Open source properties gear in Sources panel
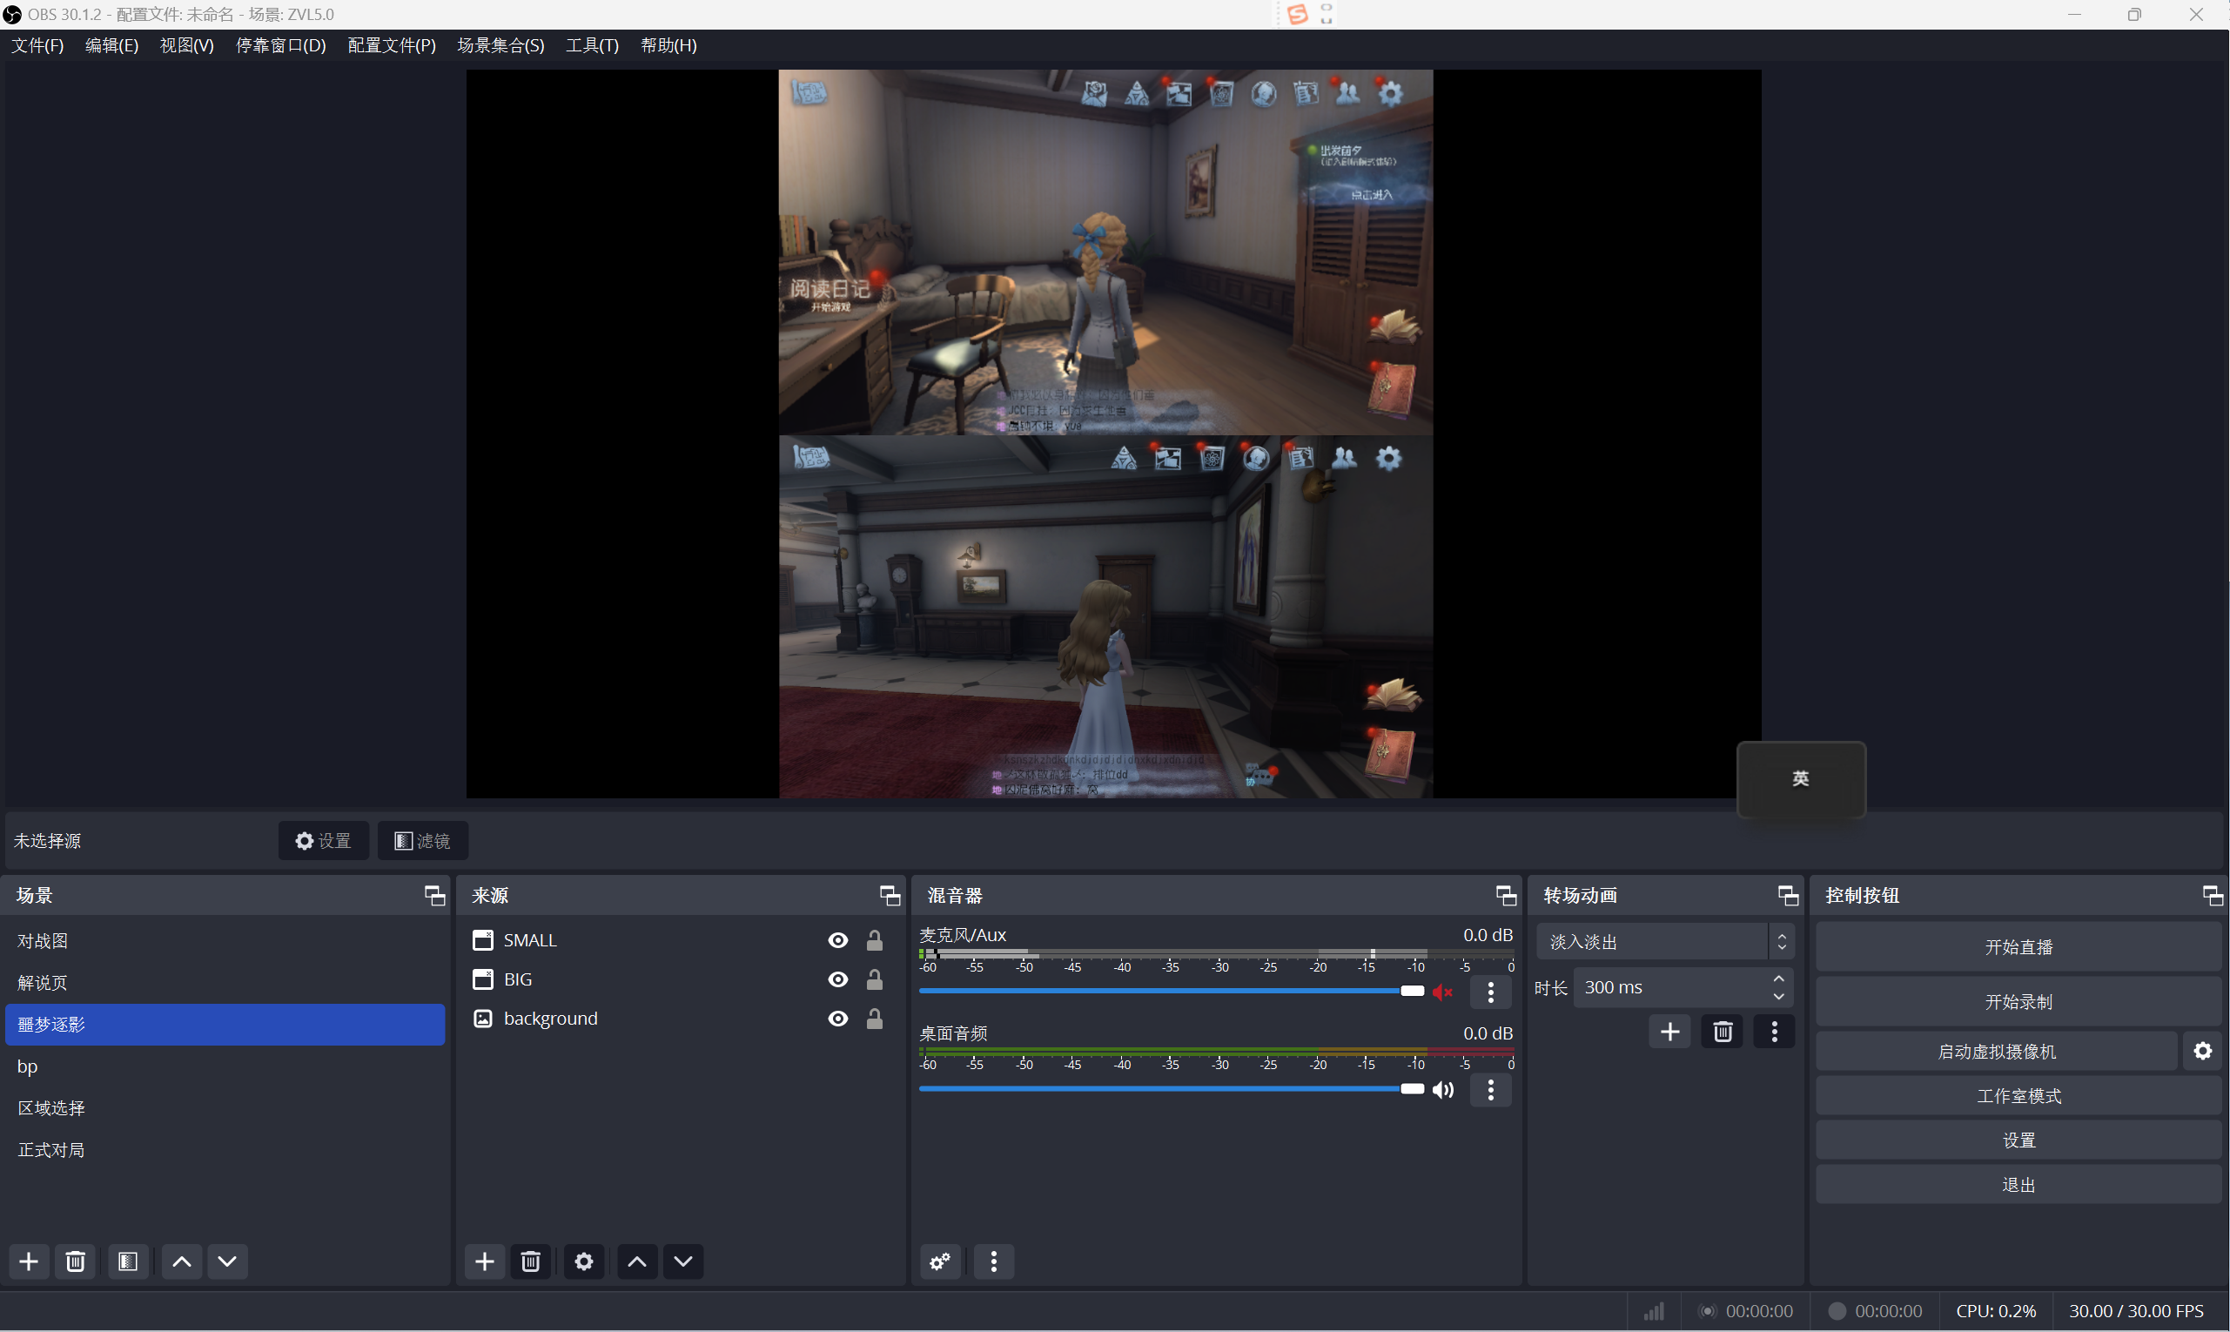 tap(583, 1261)
